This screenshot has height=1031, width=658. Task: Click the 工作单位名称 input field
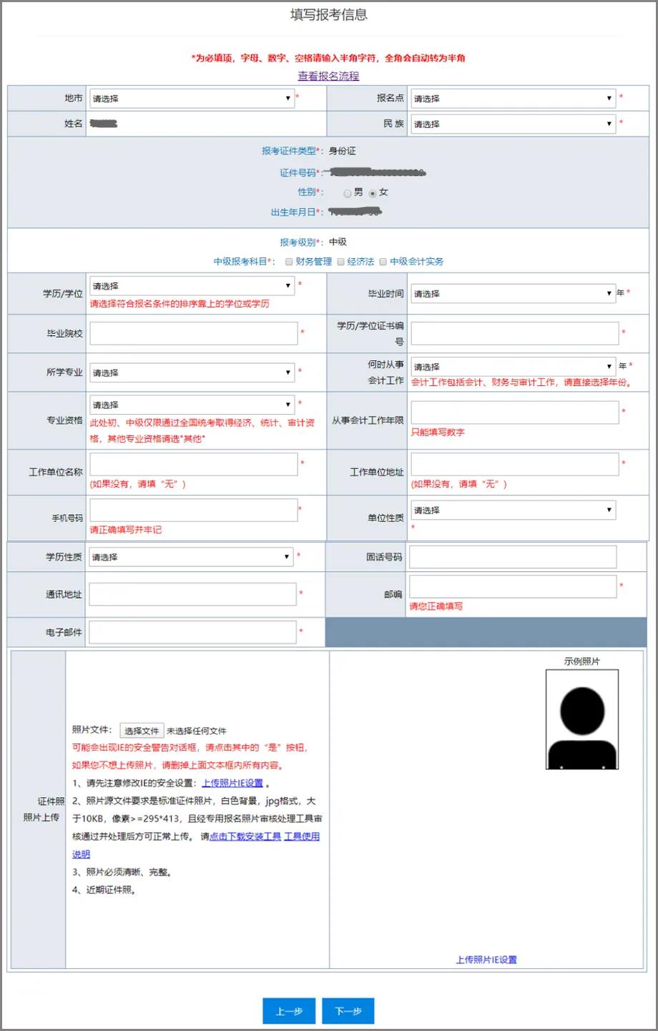coord(193,464)
